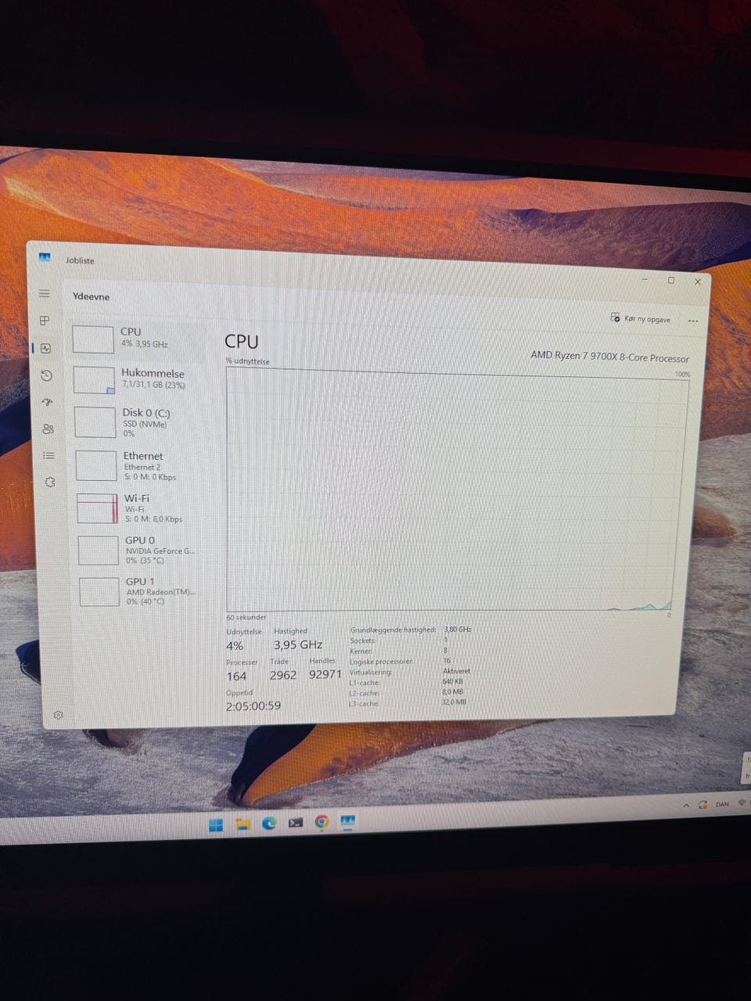Maximize the Jobliste window
The height and width of the screenshot is (1001, 751).
coord(671,280)
